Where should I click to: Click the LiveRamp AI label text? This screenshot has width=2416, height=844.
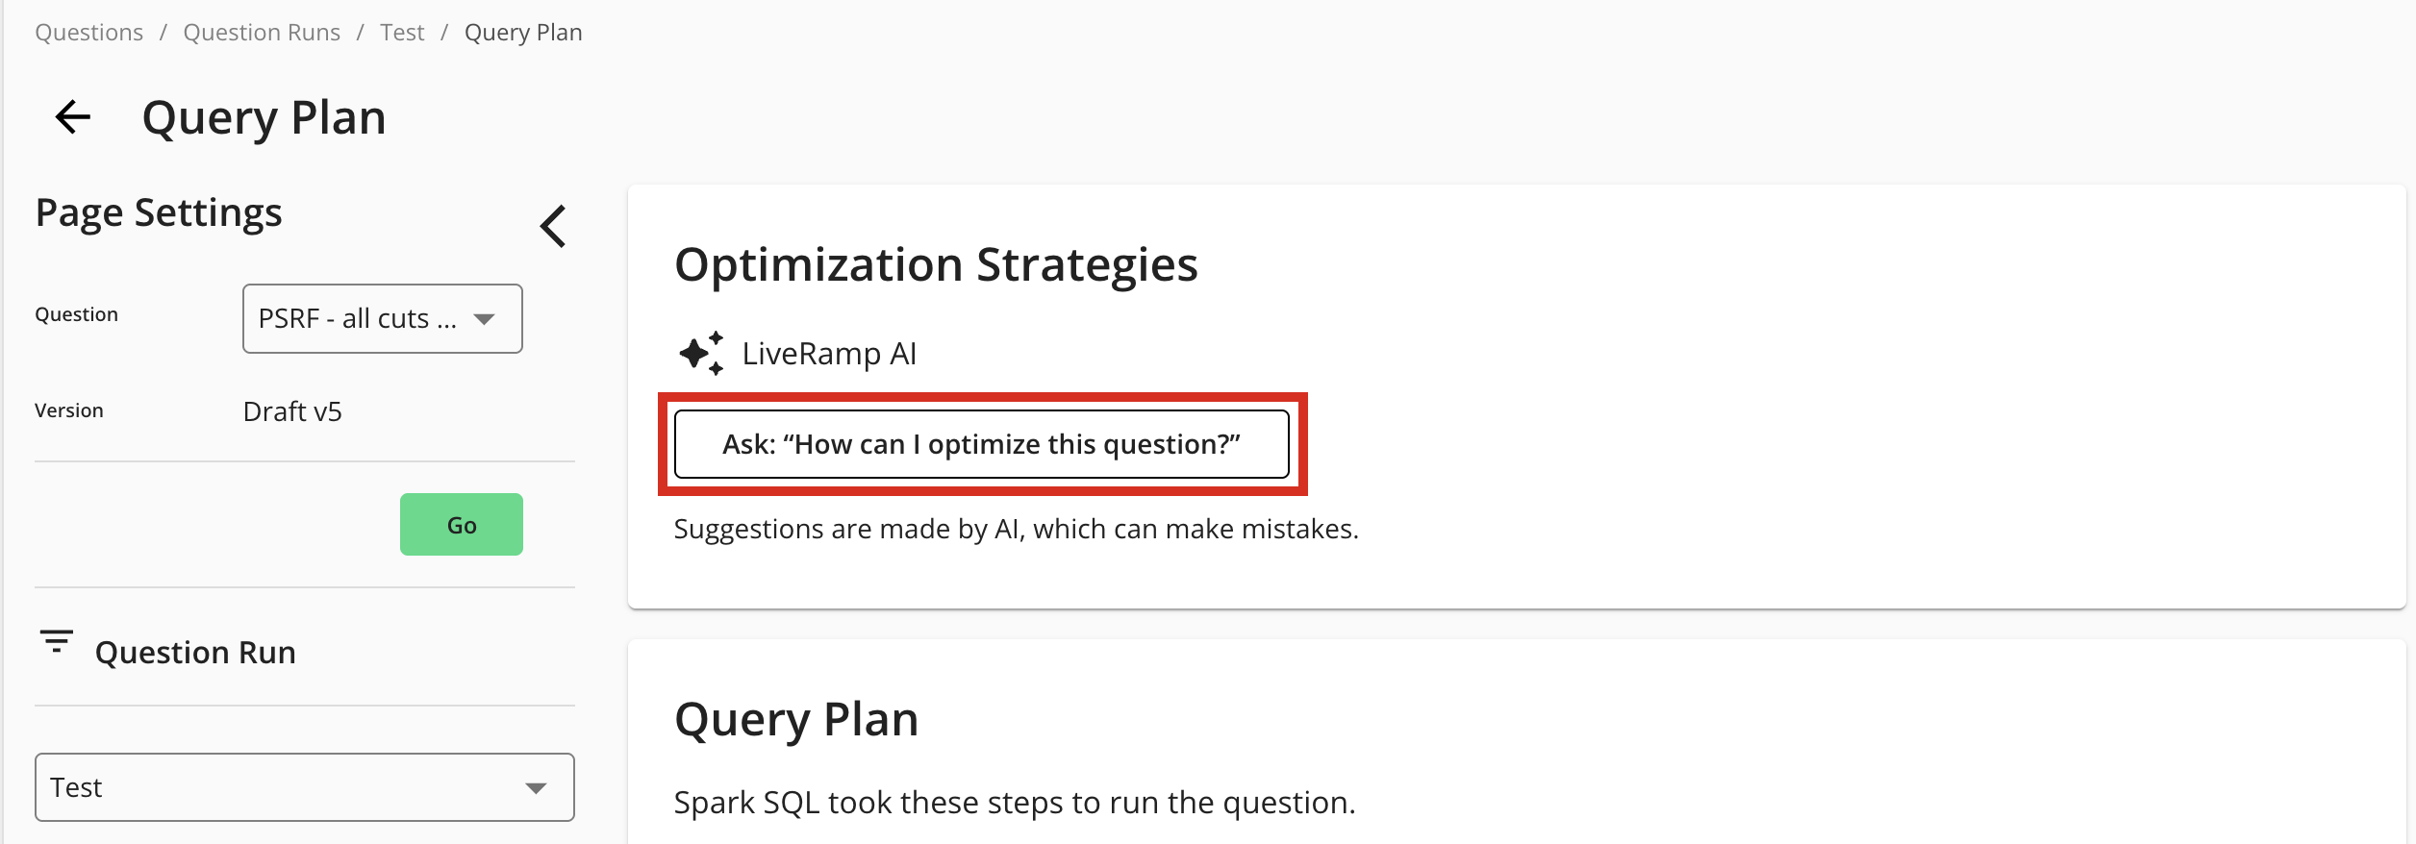click(829, 354)
